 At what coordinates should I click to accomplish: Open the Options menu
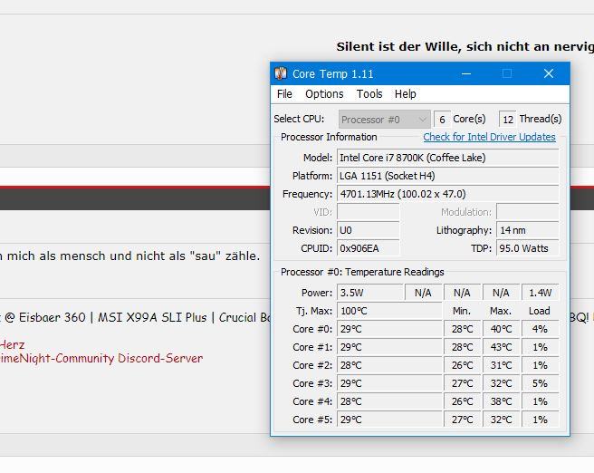(x=324, y=94)
